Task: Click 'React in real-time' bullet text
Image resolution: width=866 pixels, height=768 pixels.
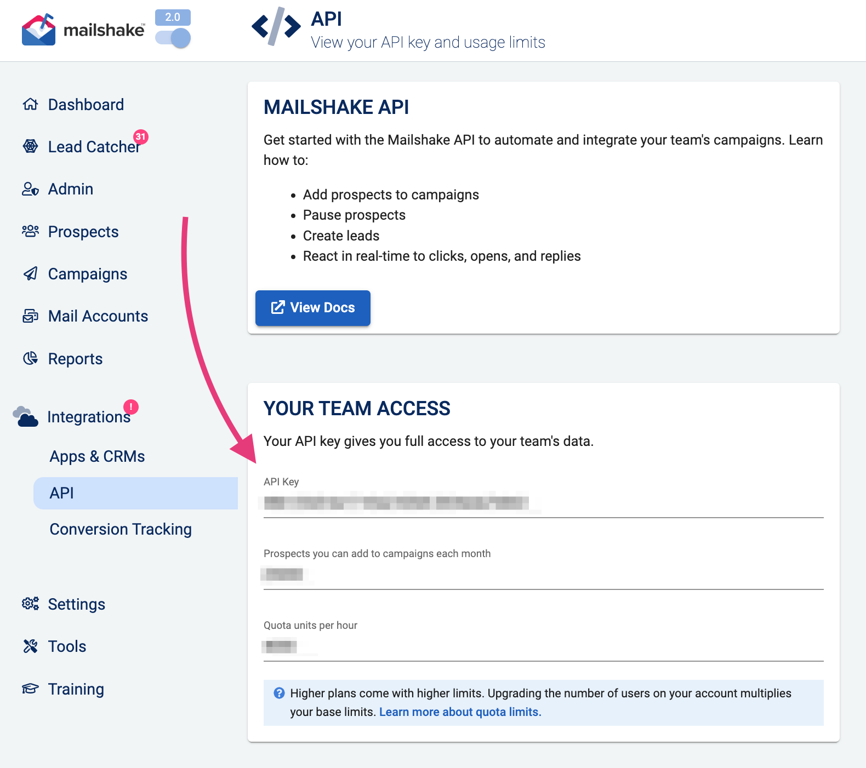Action: (x=442, y=256)
